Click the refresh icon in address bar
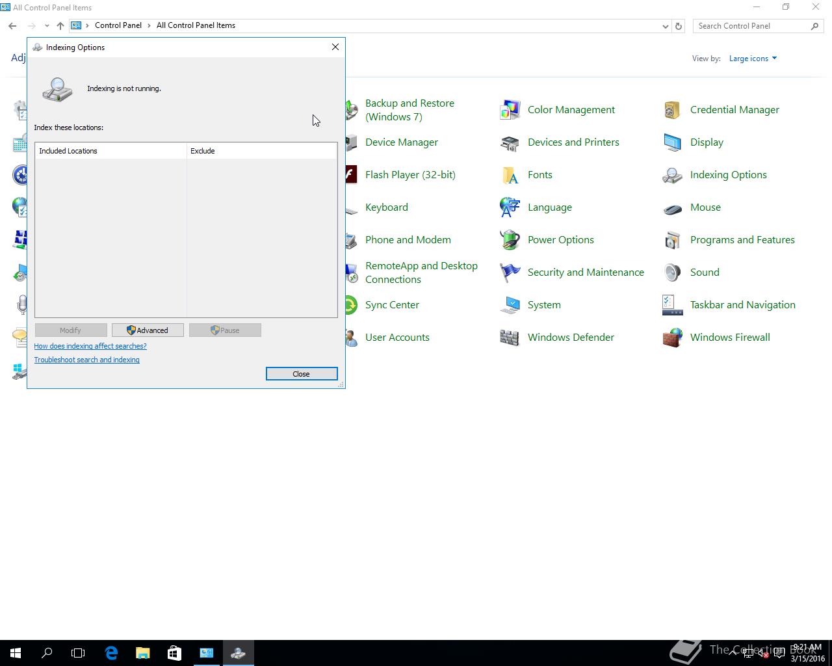The image size is (832, 666). pos(679,26)
